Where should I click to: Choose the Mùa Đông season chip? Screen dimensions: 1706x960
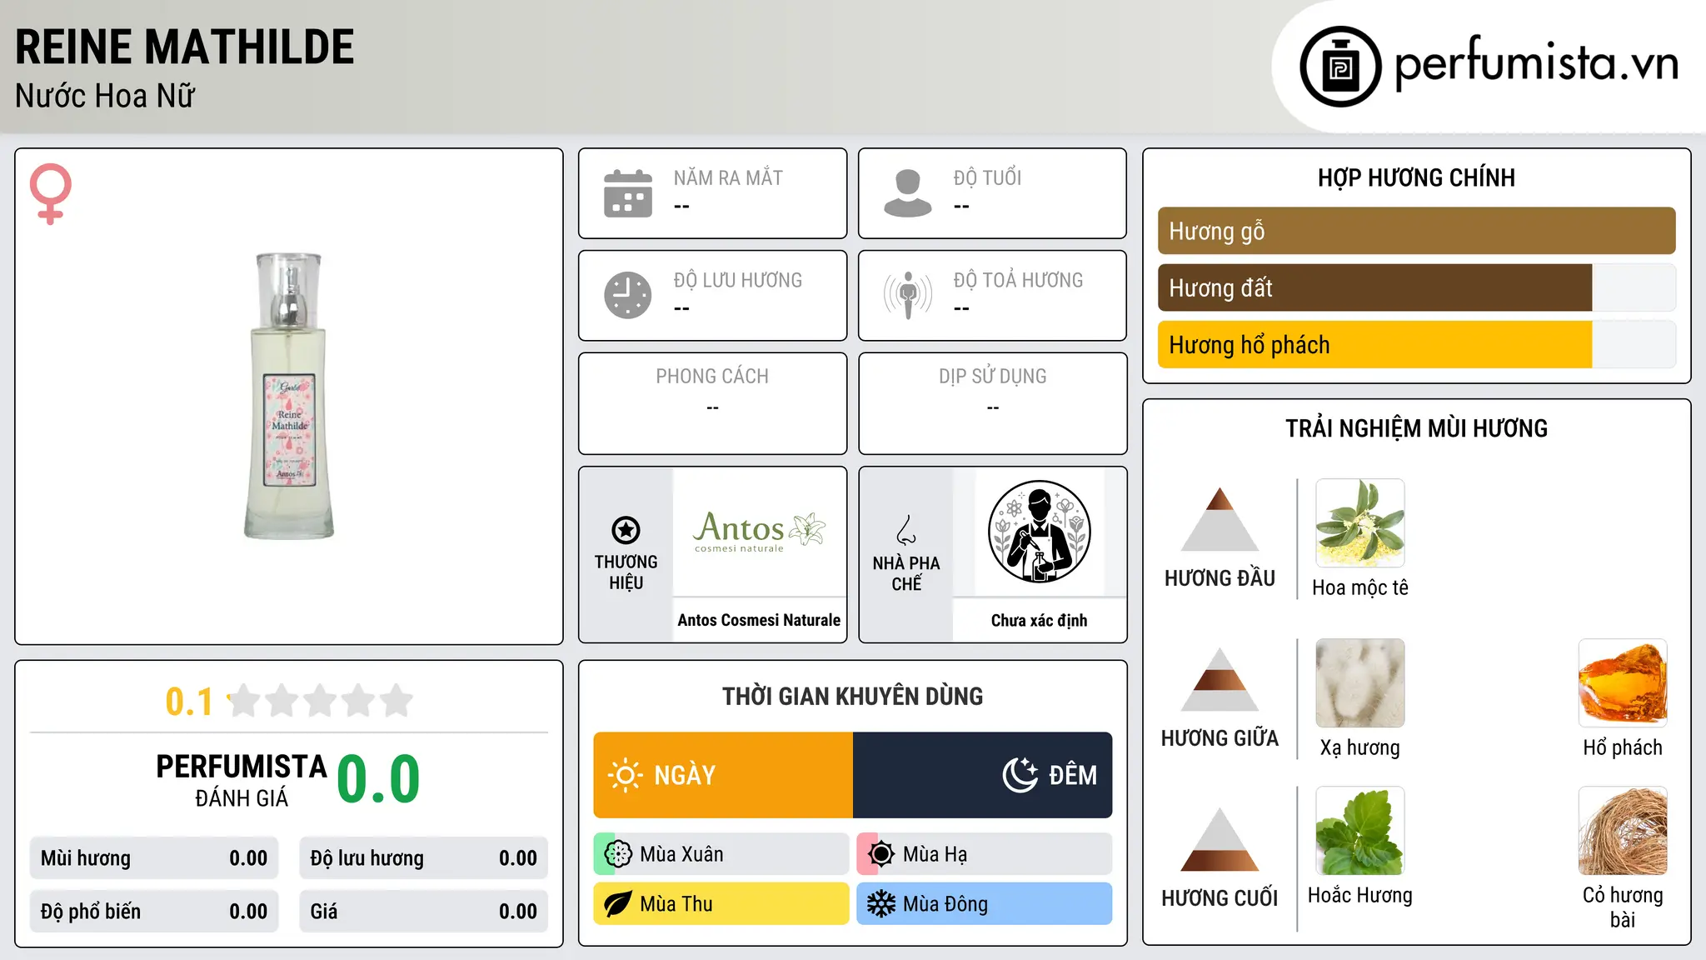(x=985, y=904)
